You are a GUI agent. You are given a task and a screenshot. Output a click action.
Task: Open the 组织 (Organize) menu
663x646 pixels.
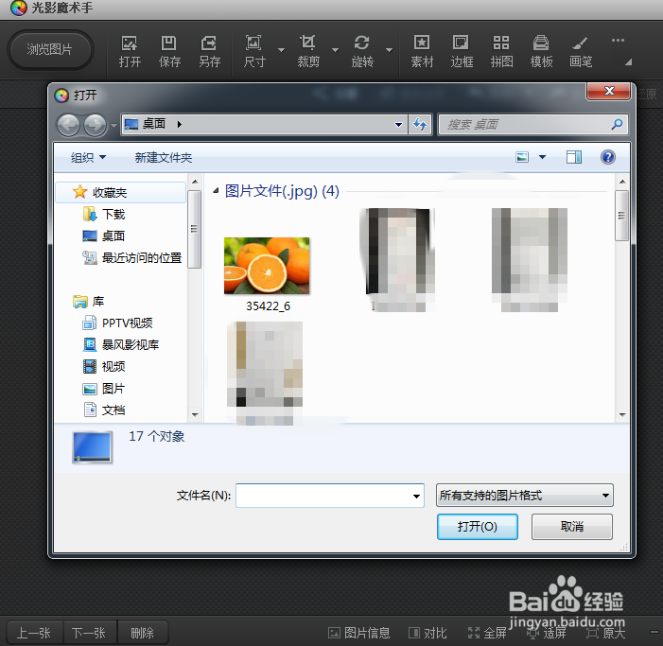[88, 158]
